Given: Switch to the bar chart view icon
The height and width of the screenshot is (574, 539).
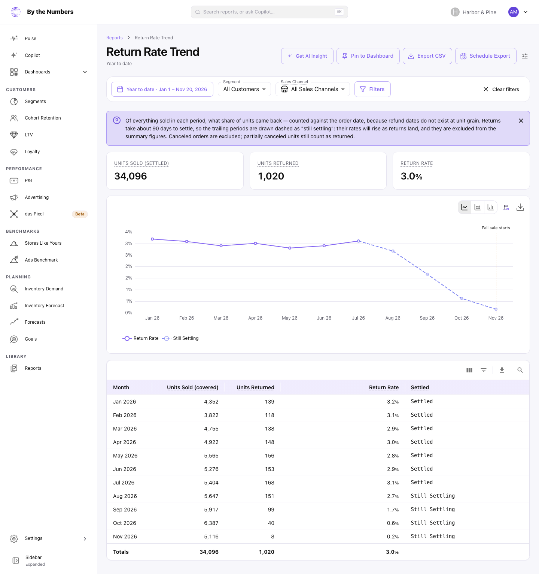Looking at the screenshot, I should (x=490, y=207).
